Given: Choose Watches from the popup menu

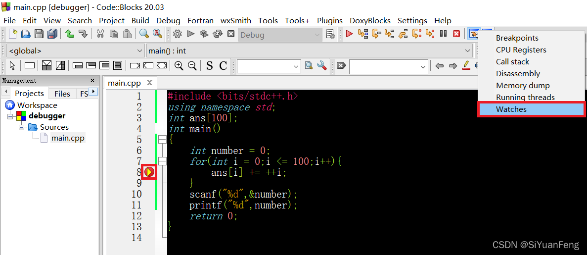Looking at the screenshot, I should [531, 109].
